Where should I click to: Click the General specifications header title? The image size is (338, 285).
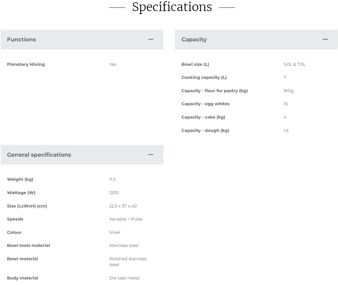pos(39,155)
